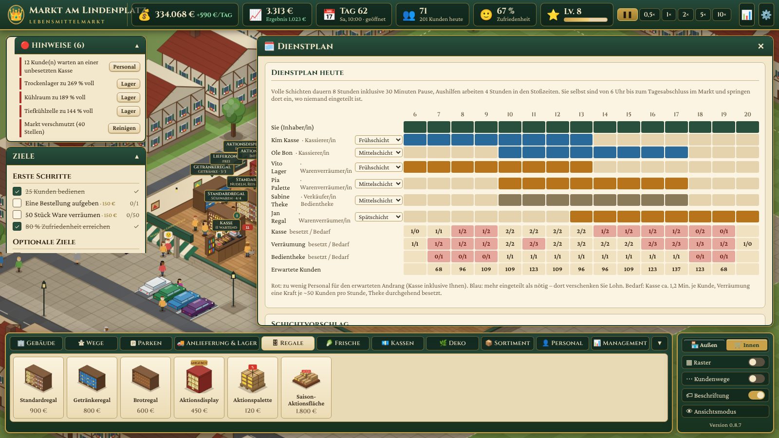Switch view to Außen

tap(704, 345)
